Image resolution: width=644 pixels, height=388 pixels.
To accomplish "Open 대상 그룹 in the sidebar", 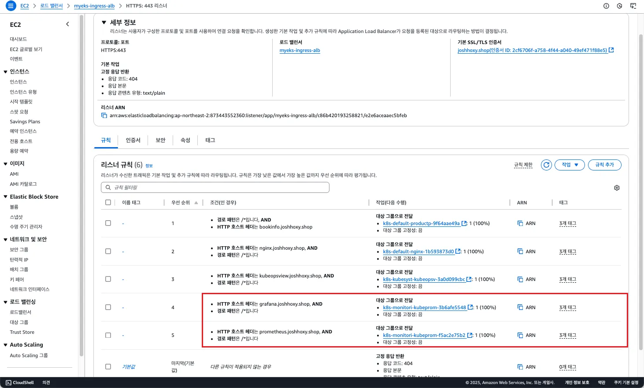I will 19,322.
